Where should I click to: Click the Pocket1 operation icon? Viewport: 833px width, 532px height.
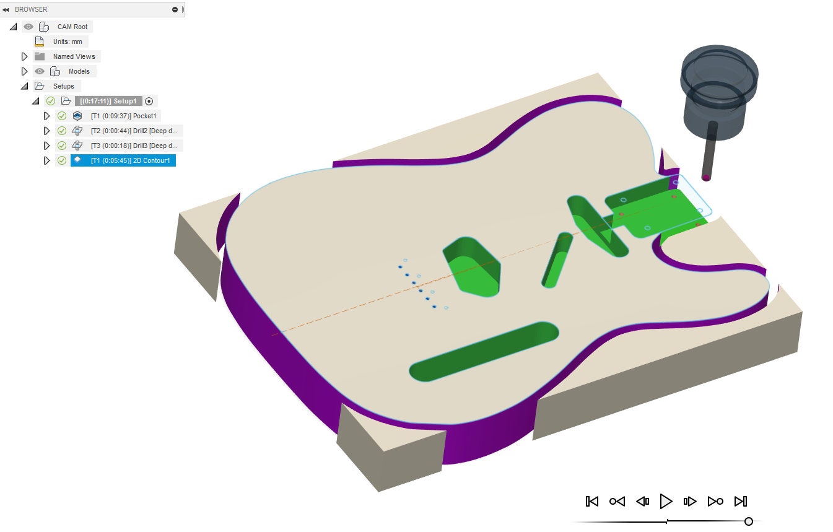[x=77, y=116]
